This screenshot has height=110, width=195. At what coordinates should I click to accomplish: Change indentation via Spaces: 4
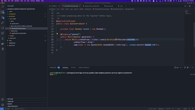pos(161,109)
